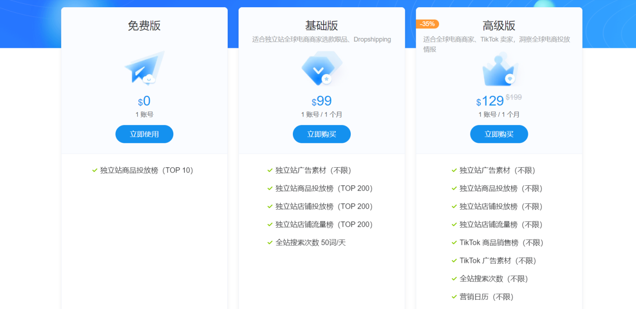
Task: Click checkmark beside 独立站商品投放榜 (TOP 10)
Action: 95,170
